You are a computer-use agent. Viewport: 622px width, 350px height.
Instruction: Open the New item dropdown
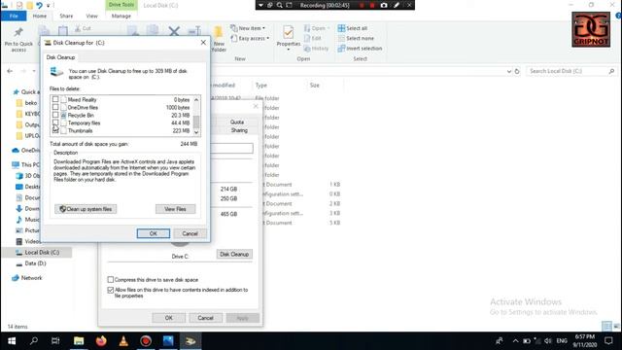(248, 28)
